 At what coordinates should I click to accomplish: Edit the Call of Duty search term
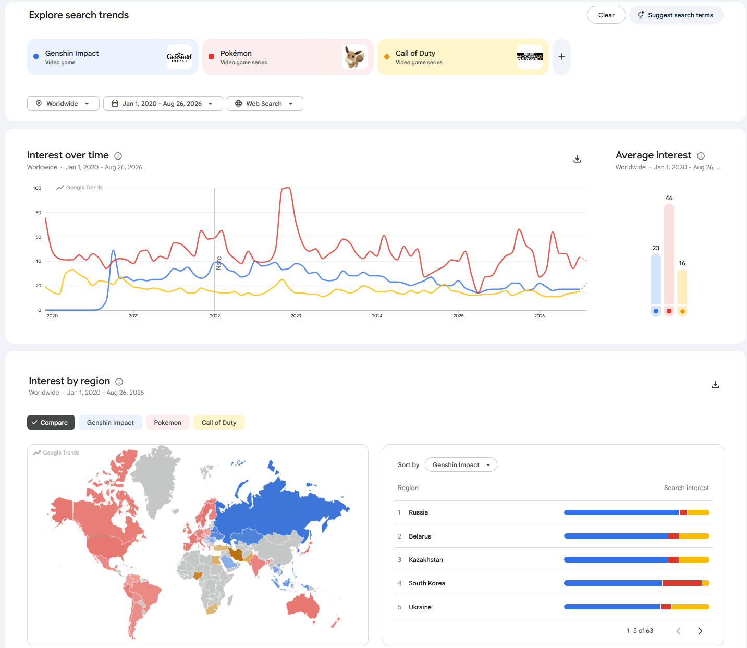click(463, 57)
